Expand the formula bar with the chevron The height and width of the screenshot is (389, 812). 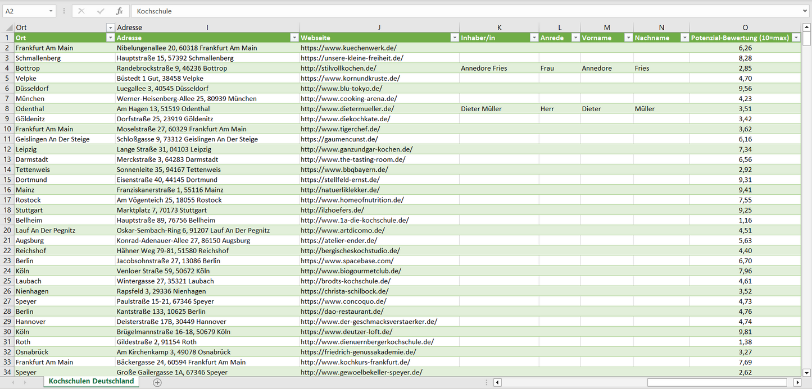[x=805, y=11]
